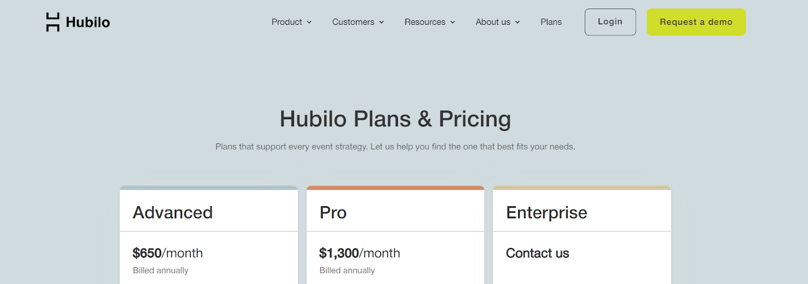The width and height of the screenshot is (808, 284).
Task: Expand the chevron beside Customers
Action: 382,22
